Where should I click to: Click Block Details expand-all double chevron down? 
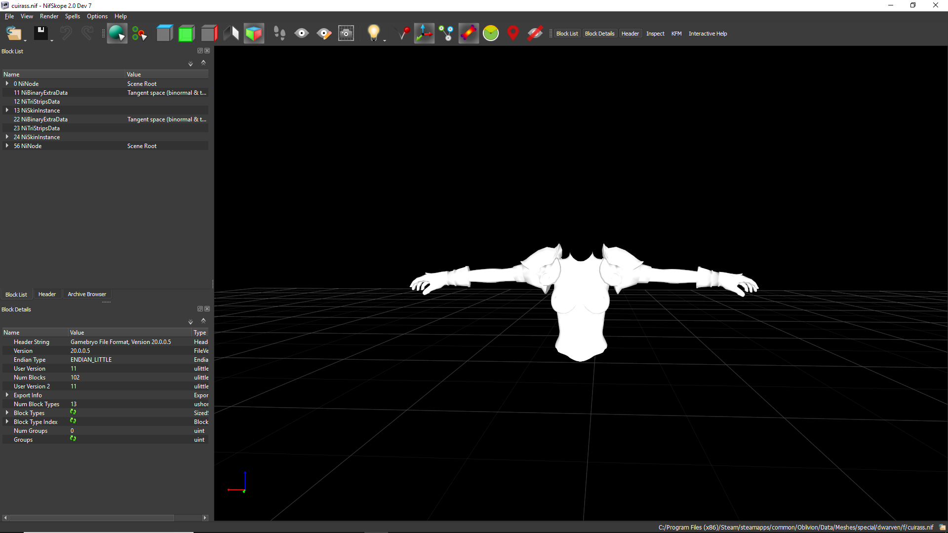click(x=191, y=322)
